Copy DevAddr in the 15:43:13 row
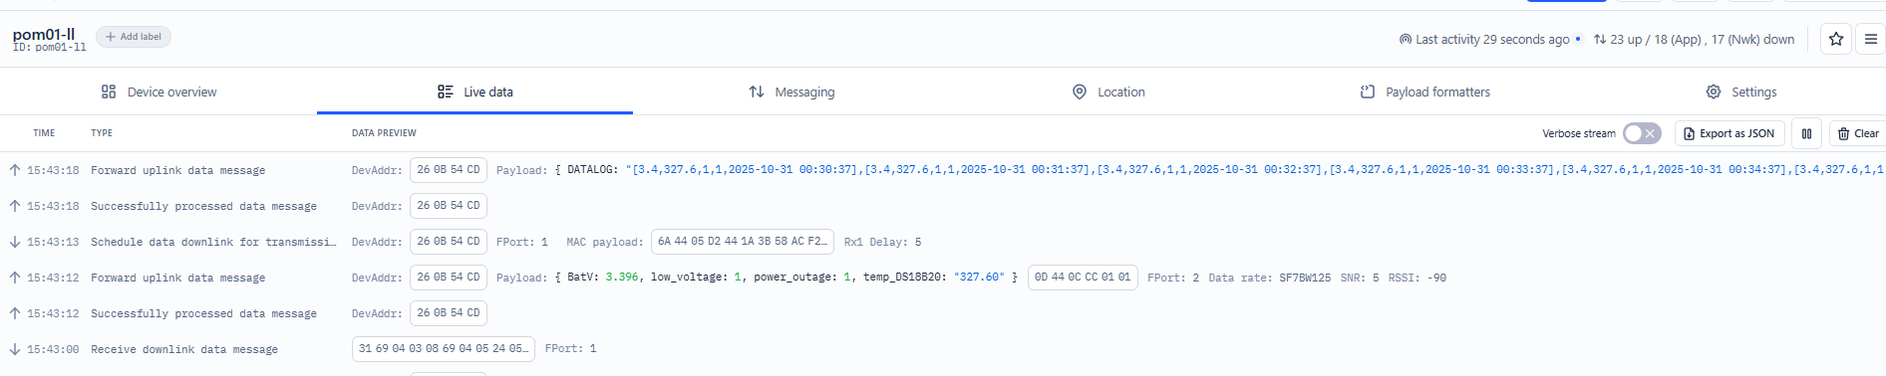Viewport: 1886px width, 376px height. click(x=449, y=242)
